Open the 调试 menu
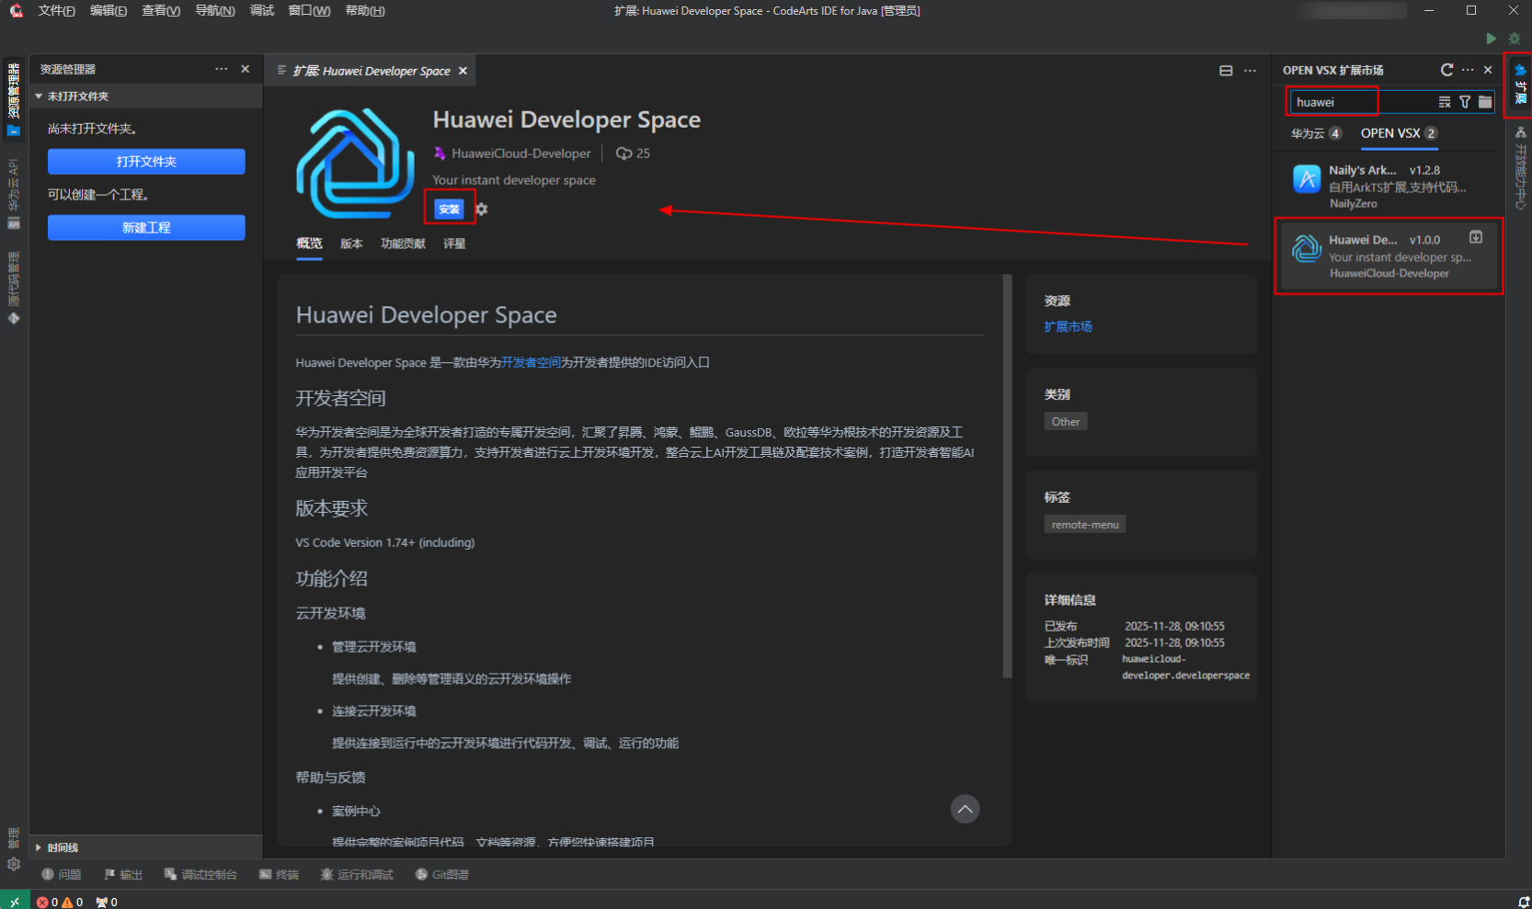 [262, 11]
